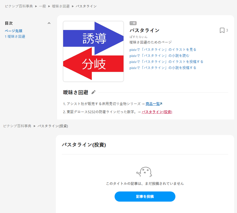Collapse the 目次 table of contents chevron
This screenshot has height=213, width=237.
coord(49,23)
